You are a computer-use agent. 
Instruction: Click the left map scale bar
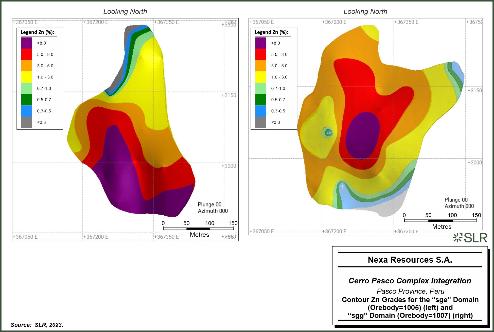[198, 229]
